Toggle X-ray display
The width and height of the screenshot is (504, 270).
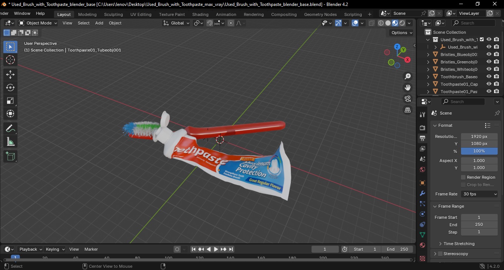(372, 23)
